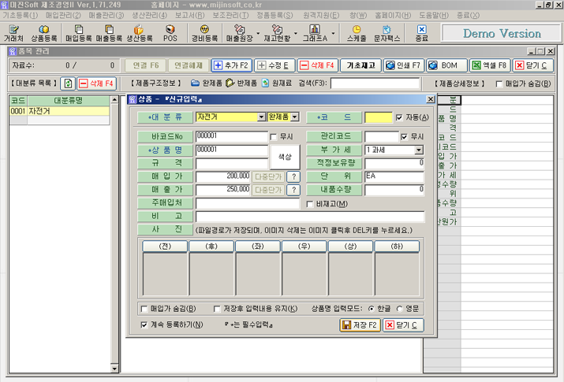This screenshot has height=382, width=564.
Task: Launch POS toolbar icon
Action: pyautogui.click(x=170, y=33)
